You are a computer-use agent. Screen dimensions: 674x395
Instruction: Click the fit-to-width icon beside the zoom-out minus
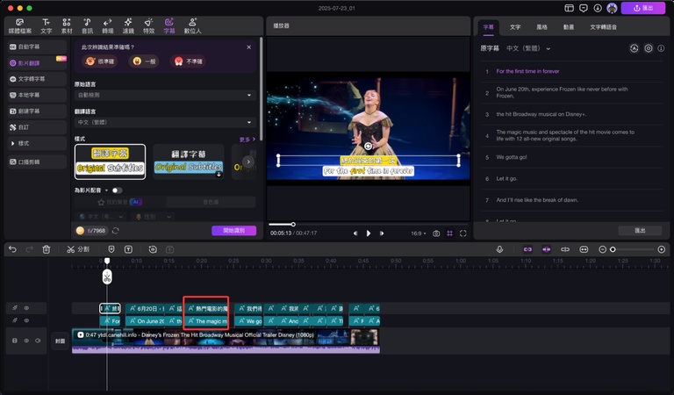(x=584, y=249)
